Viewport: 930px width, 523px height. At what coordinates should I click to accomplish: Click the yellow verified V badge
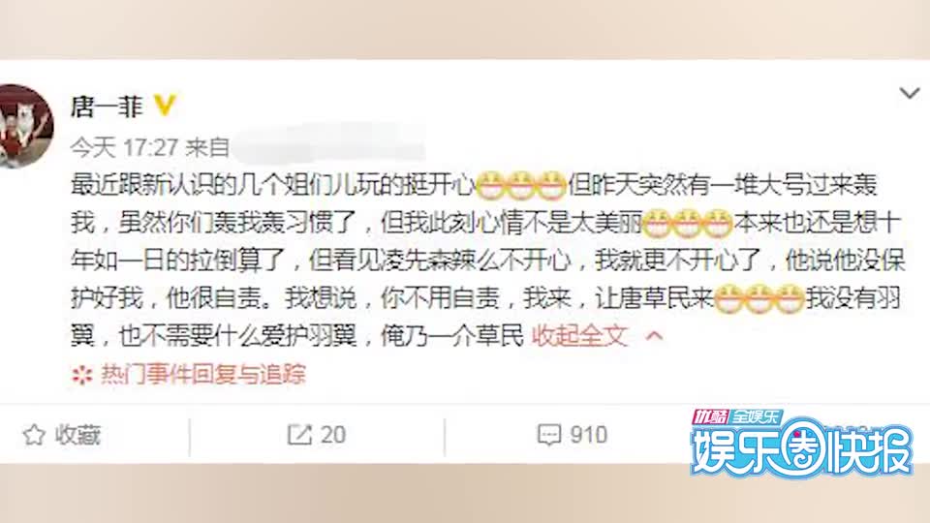click(165, 105)
